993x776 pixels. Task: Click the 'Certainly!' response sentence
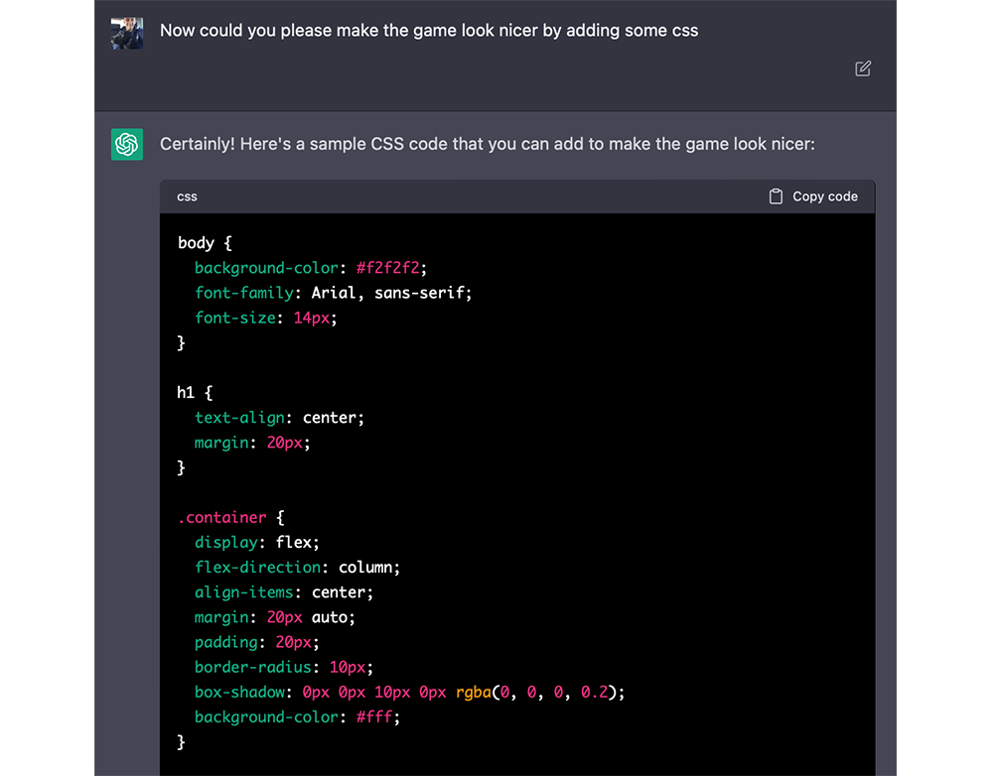487,144
